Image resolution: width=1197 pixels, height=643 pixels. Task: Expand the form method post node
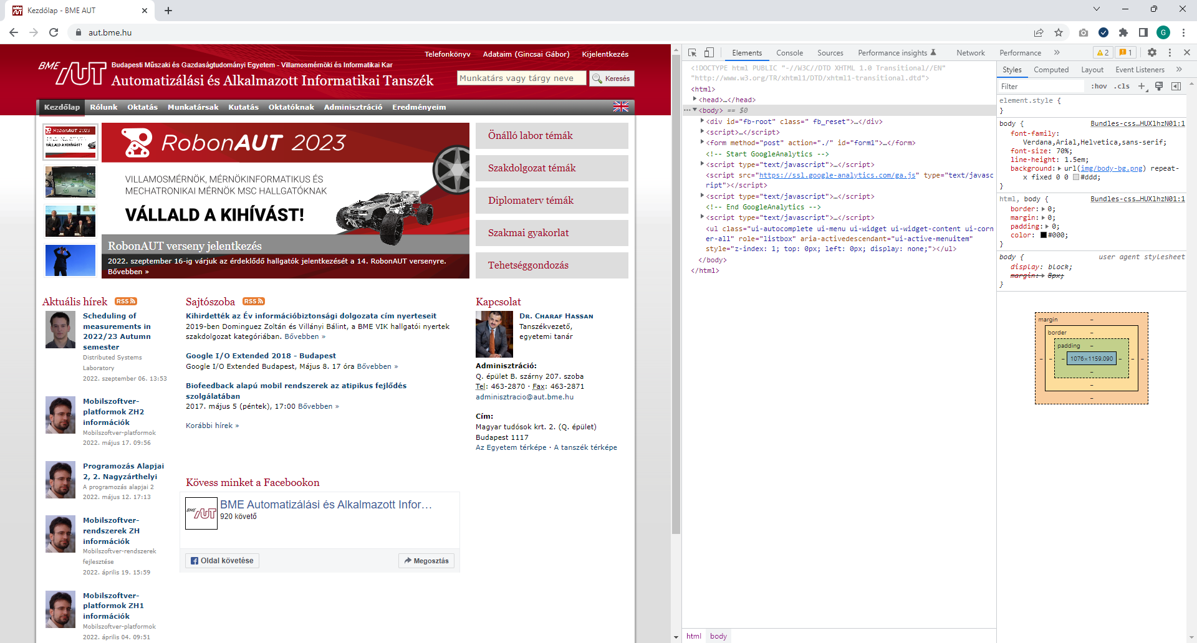click(702, 142)
